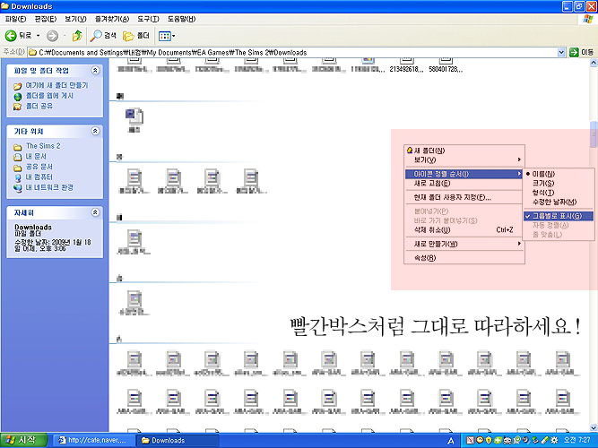Click the 폴더 공유 link
Image resolution: width=598 pixels, height=448 pixels.
tap(39, 107)
